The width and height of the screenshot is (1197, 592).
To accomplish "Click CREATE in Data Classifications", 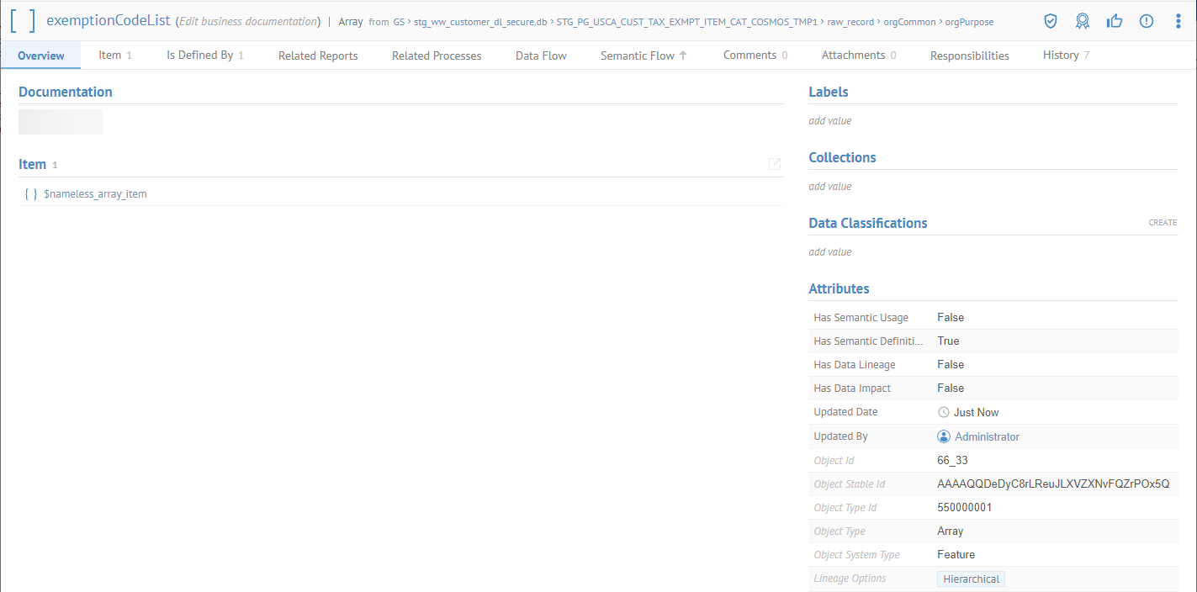I will coord(1163,223).
